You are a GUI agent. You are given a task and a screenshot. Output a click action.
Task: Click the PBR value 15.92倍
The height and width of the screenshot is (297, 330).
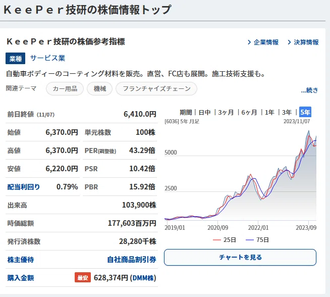142,186
